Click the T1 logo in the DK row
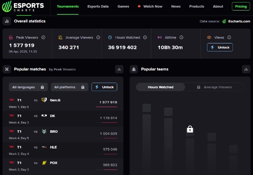253x175 pixels. pyautogui.click(x=12, y=116)
